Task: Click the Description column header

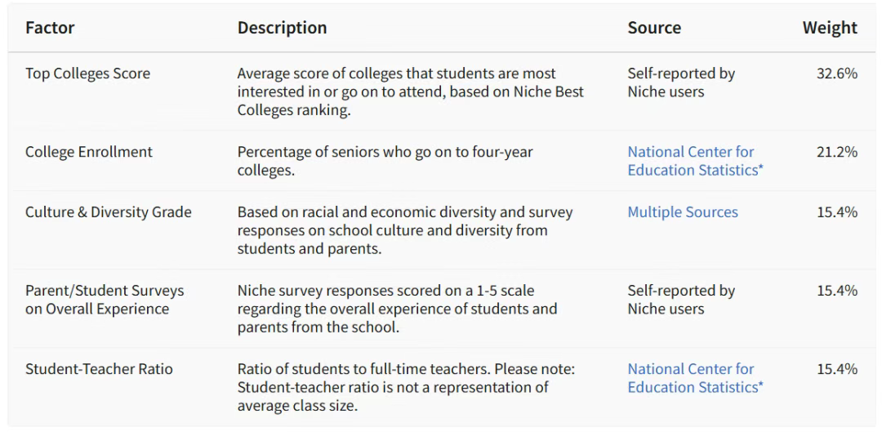Action: (x=282, y=28)
